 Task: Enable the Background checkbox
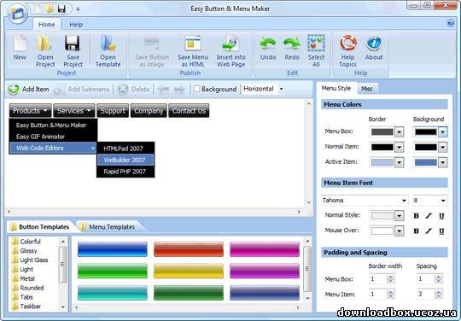tap(196, 89)
